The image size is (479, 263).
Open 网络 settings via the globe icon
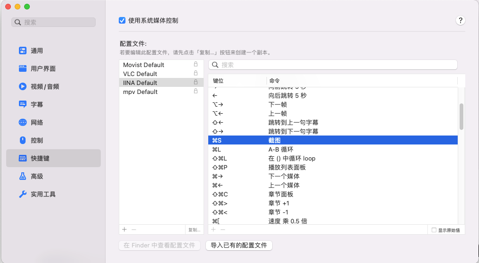[x=23, y=122]
